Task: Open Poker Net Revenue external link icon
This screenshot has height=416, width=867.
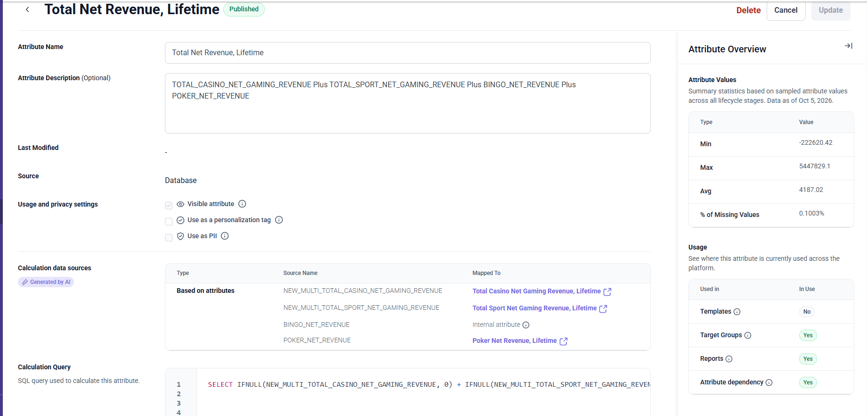Action: pyautogui.click(x=564, y=341)
